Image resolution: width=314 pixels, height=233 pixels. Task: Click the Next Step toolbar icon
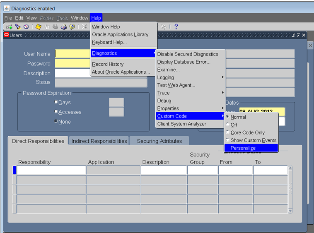47,26
